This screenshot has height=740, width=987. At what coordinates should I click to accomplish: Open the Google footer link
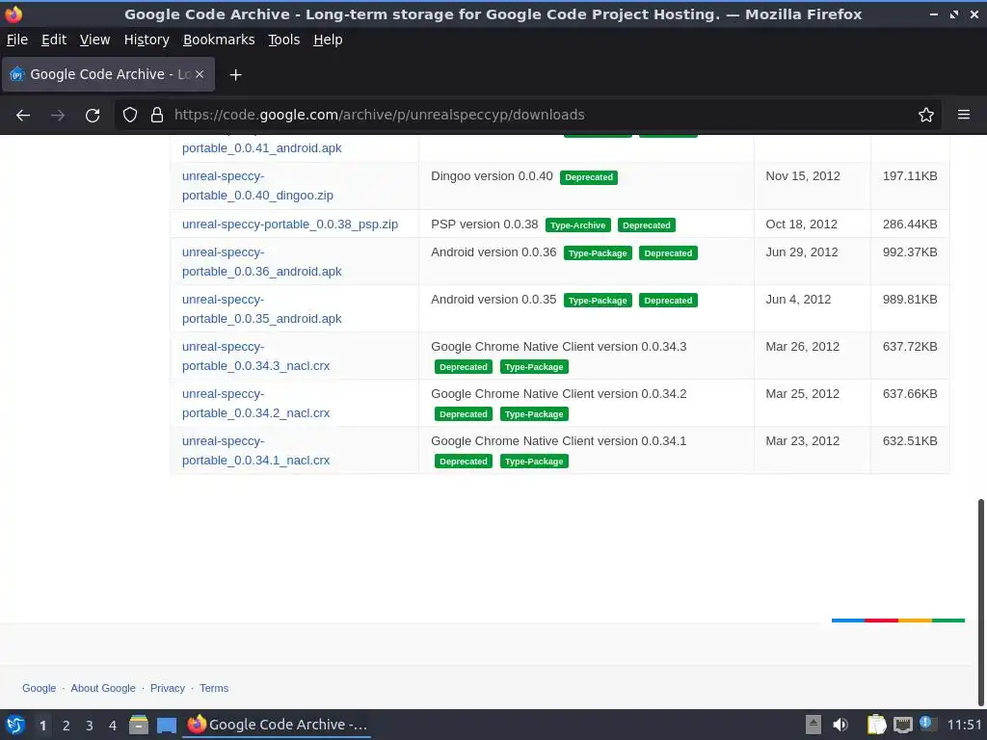point(39,688)
